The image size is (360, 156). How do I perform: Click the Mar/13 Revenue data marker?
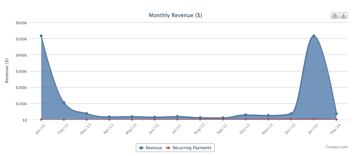pos(86,114)
